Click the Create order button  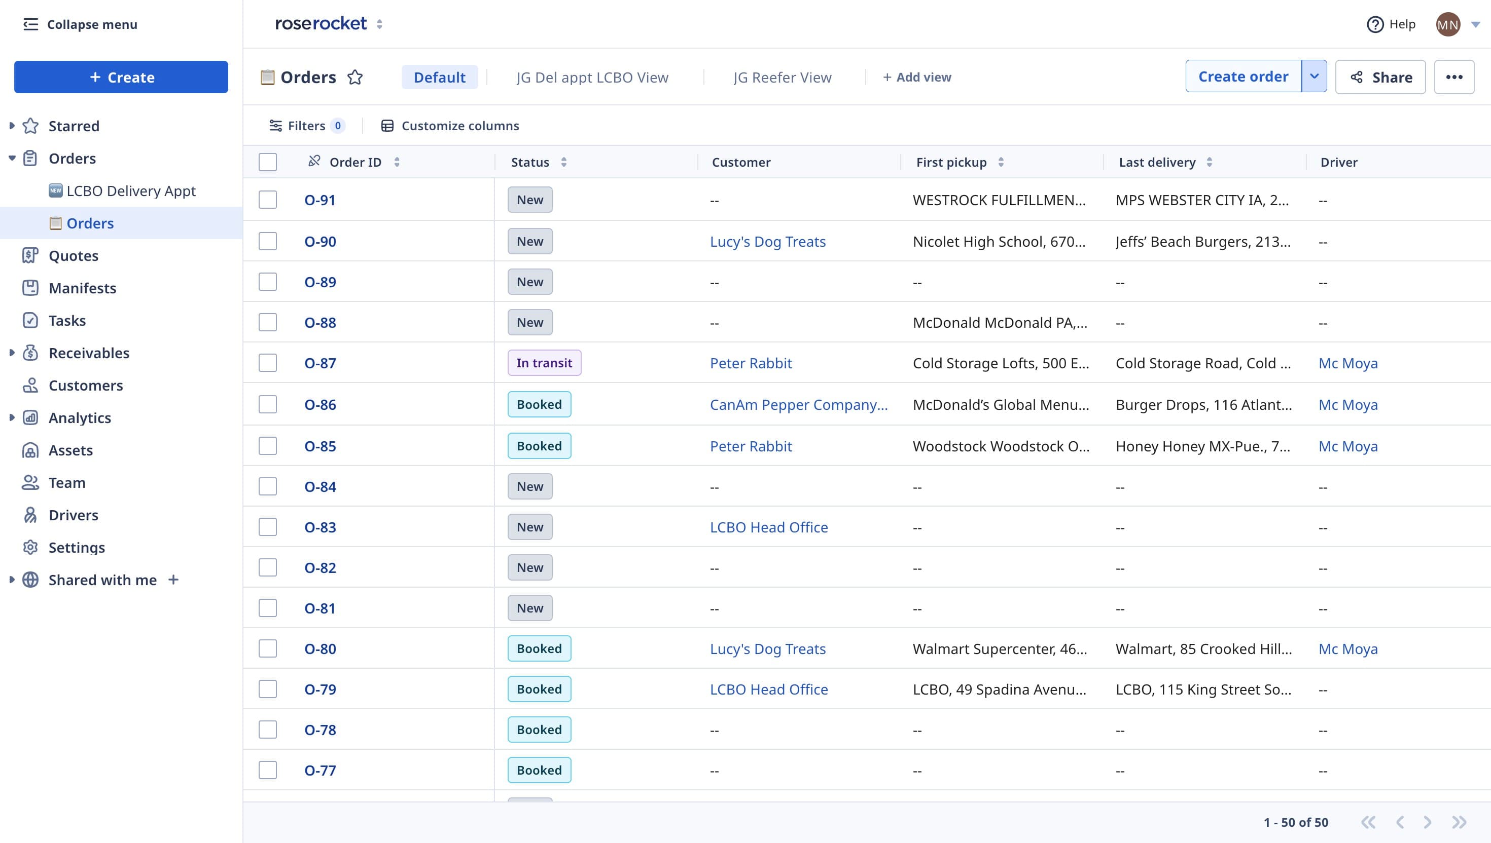pos(1244,76)
